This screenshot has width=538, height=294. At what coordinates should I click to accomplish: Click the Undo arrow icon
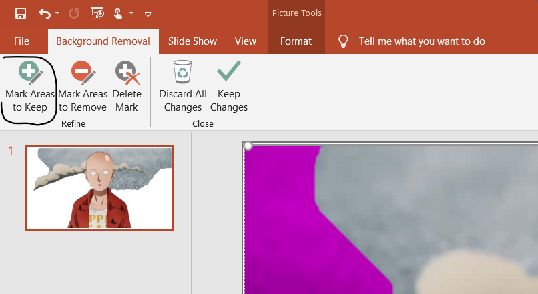coord(45,14)
